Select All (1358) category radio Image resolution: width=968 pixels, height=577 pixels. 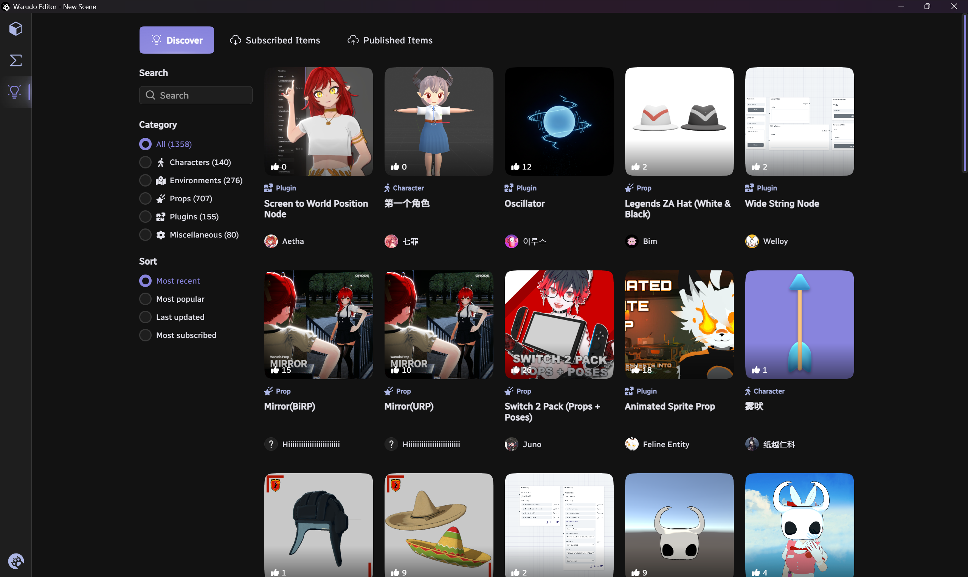click(145, 144)
